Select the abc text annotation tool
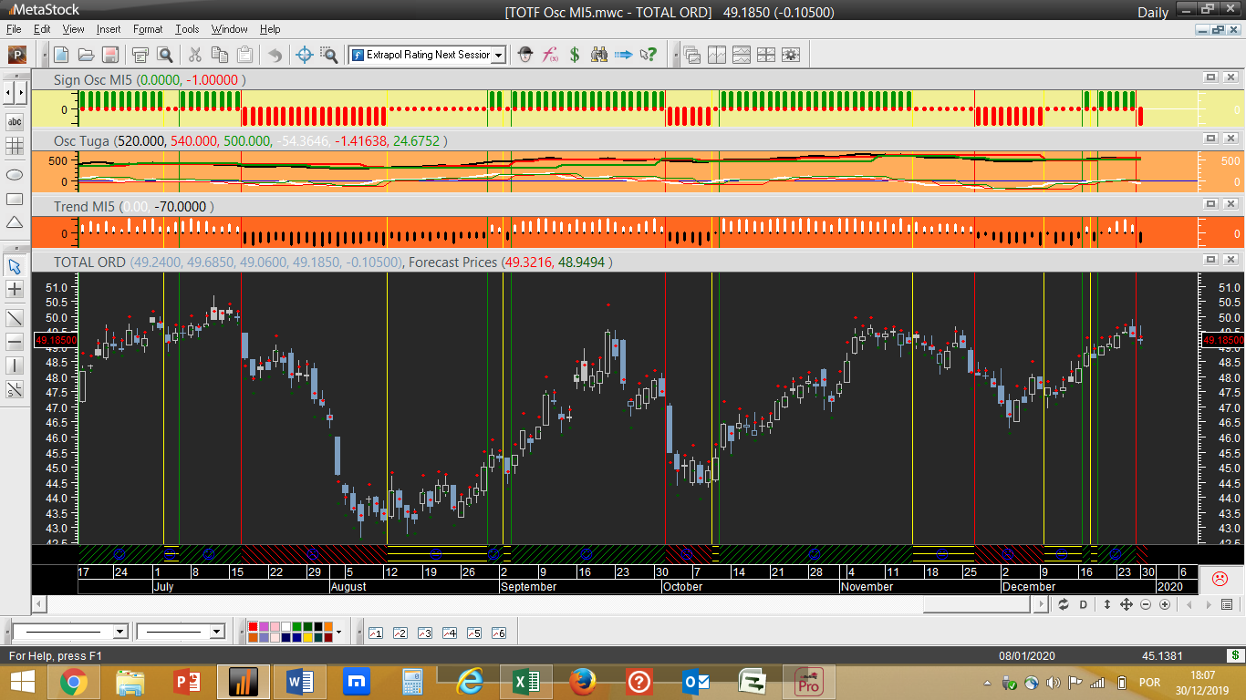The image size is (1246, 700). pos(15,122)
